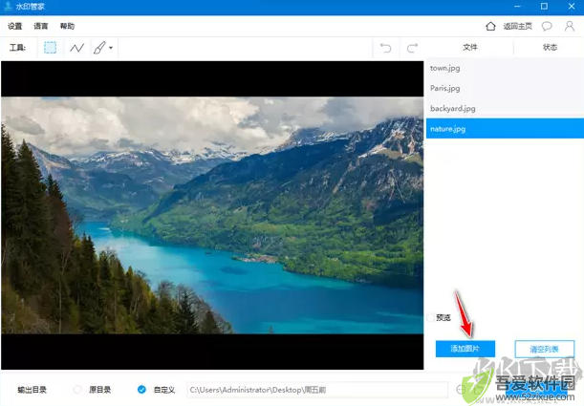Select Paris.jpg in the file list
The height and width of the screenshot is (406, 584).
point(505,88)
